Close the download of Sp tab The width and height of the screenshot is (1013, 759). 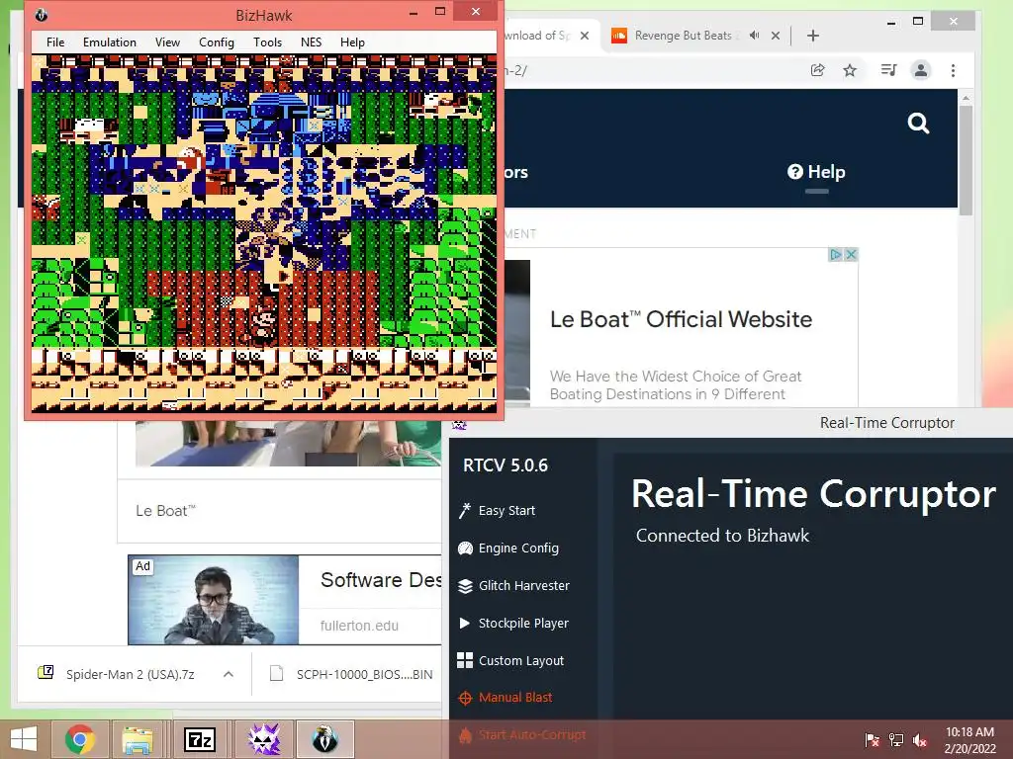click(584, 36)
